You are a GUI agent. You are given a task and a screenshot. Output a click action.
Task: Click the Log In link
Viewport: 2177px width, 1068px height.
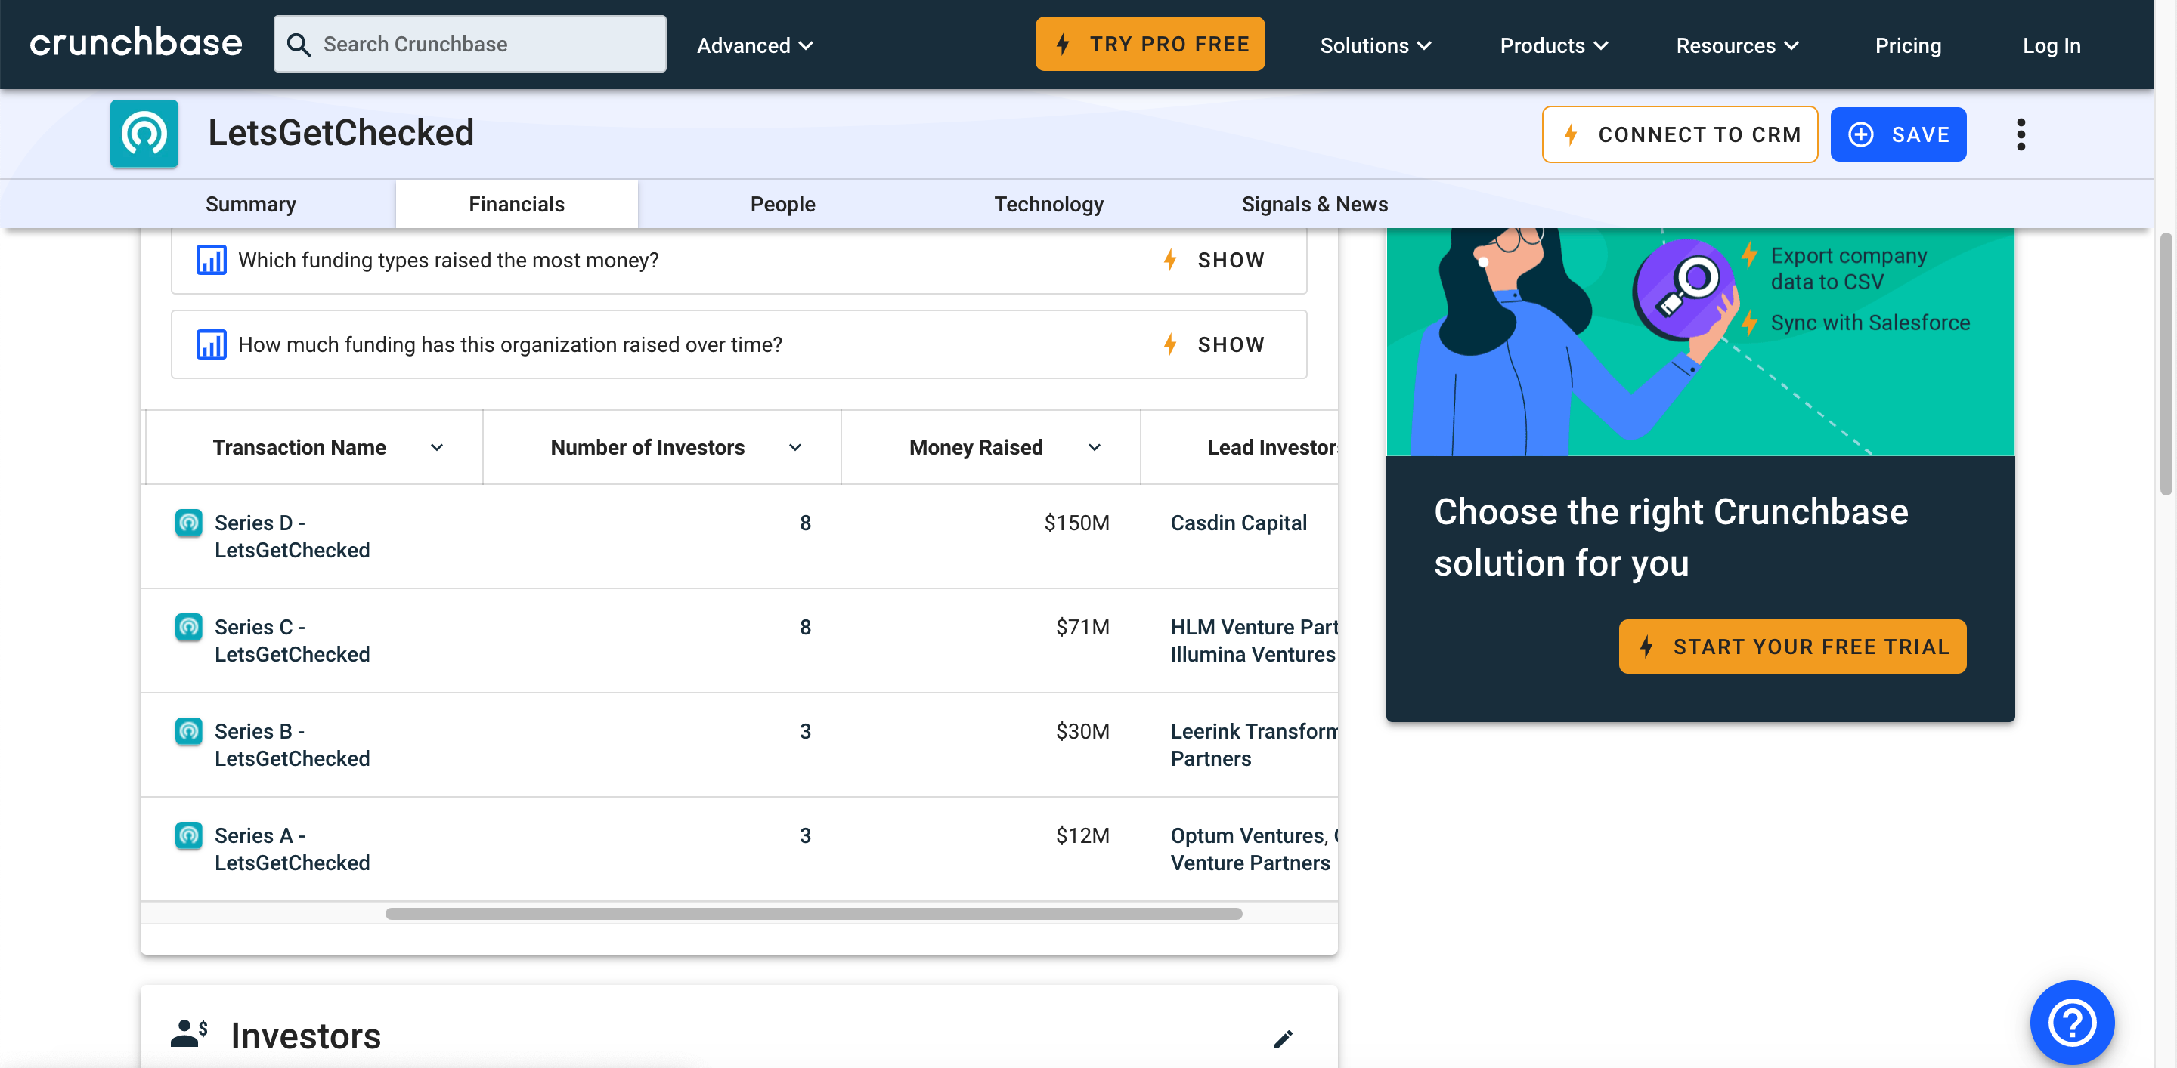[2051, 45]
